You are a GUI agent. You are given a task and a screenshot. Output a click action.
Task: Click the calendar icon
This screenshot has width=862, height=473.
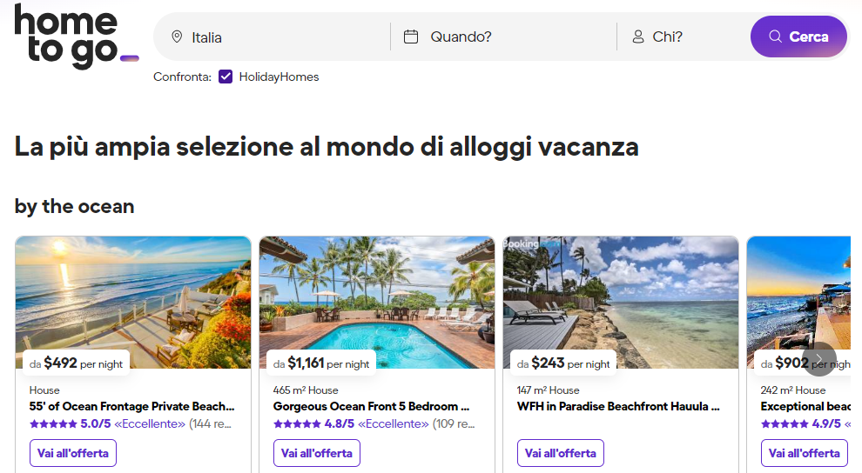411,37
